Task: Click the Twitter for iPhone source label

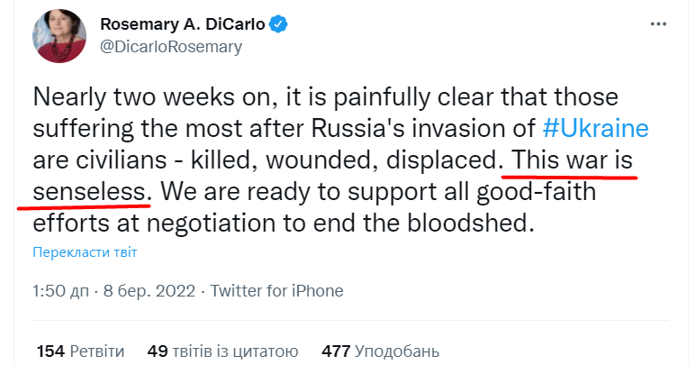Action: tap(277, 291)
